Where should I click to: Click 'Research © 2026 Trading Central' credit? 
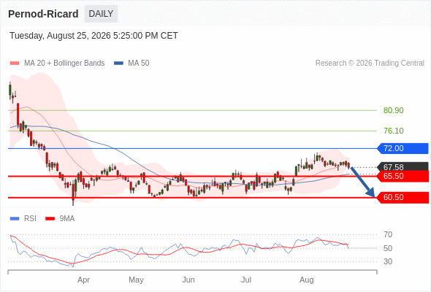pyautogui.click(x=370, y=64)
